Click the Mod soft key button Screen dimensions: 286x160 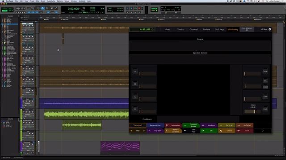[138, 131]
